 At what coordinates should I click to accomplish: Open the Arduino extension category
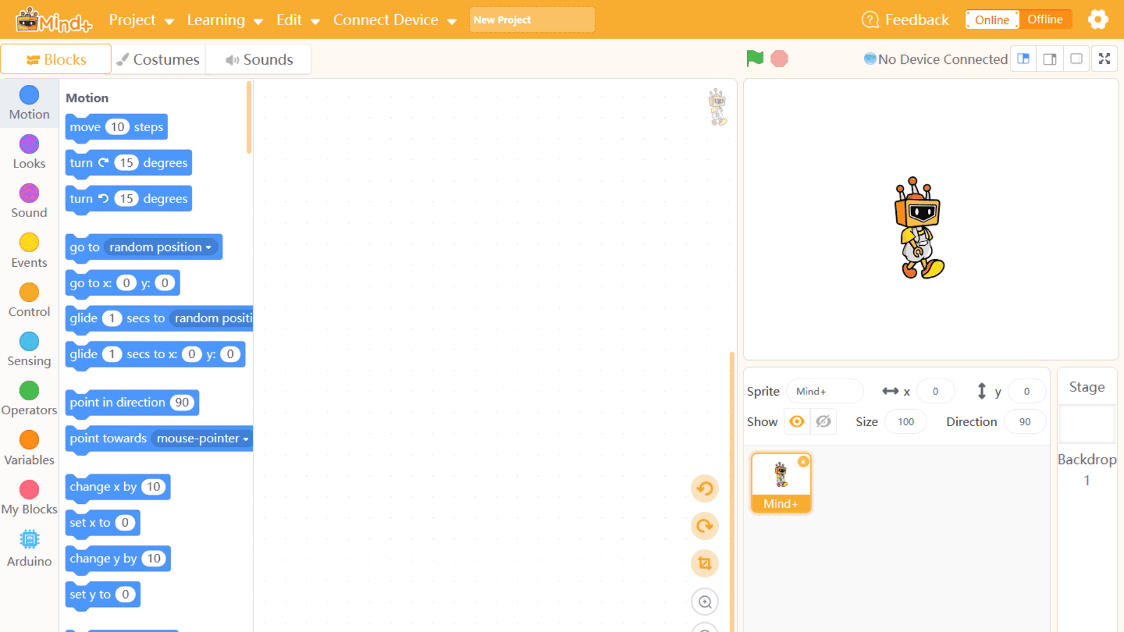(x=29, y=549)
